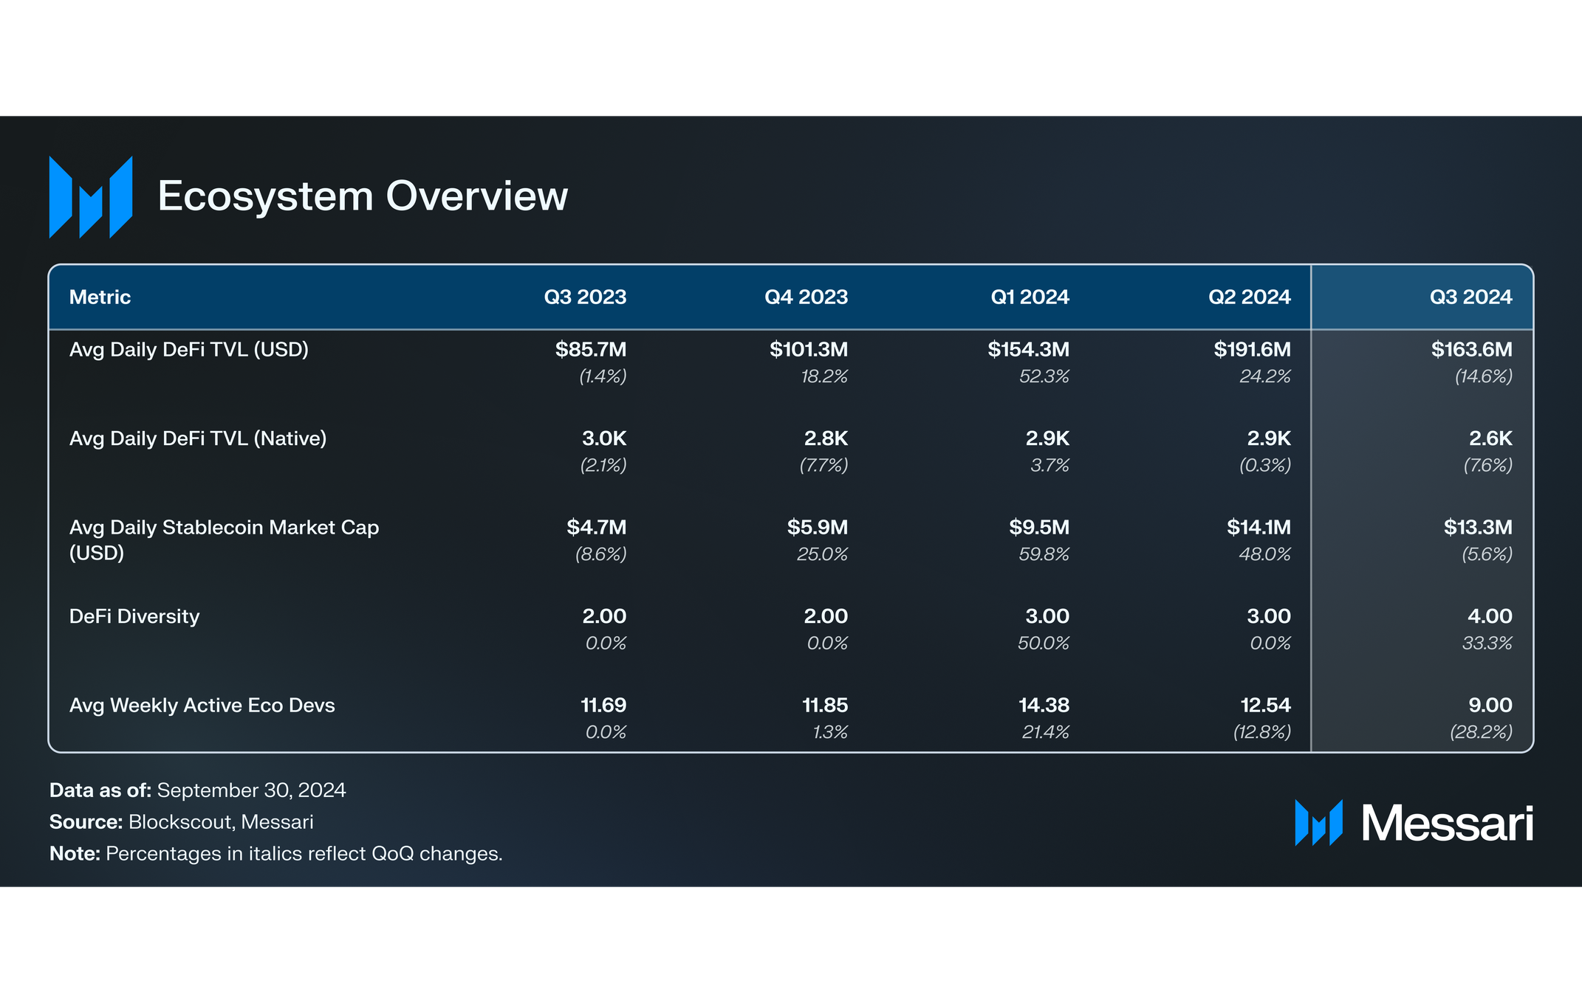The height and width of the screenshot is (1003, 1582).
Task: Click the $4.7M stablecoin value
Action: [x=597, y=528]
